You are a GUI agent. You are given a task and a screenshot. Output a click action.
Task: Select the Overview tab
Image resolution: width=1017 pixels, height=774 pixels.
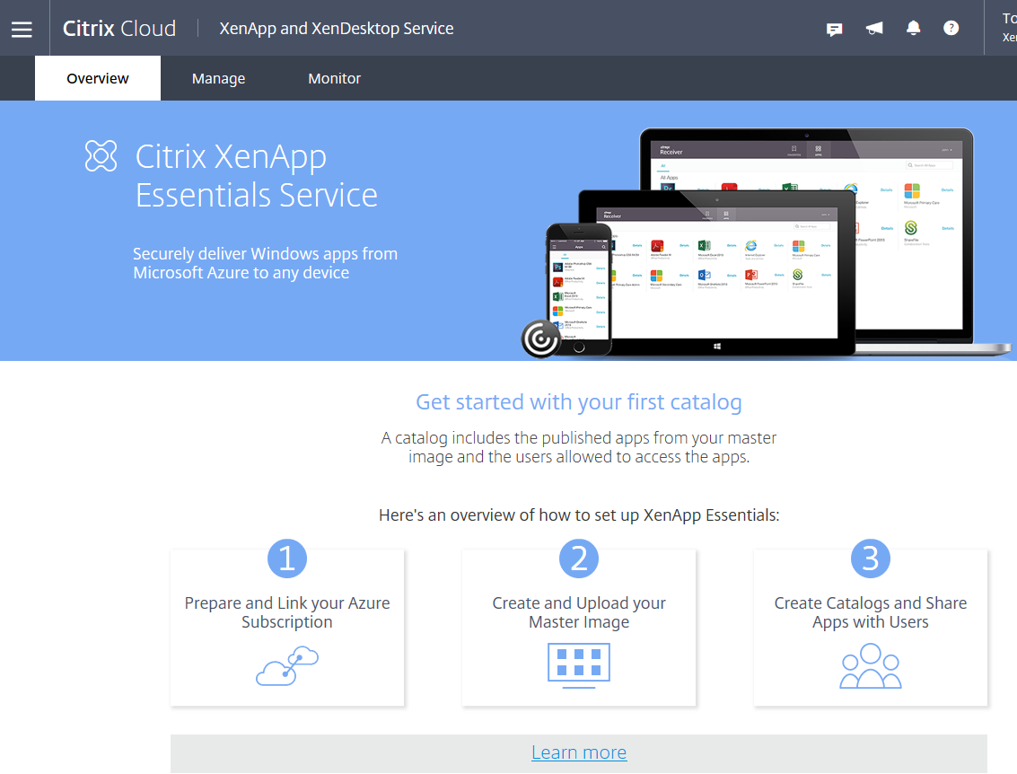tap(97, 78)
